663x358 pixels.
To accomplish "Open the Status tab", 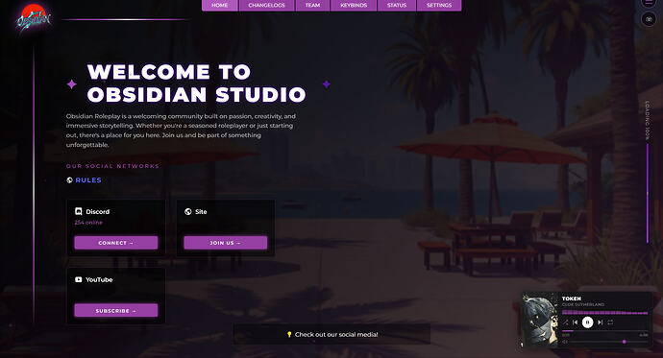I will [x=397, y=5].
